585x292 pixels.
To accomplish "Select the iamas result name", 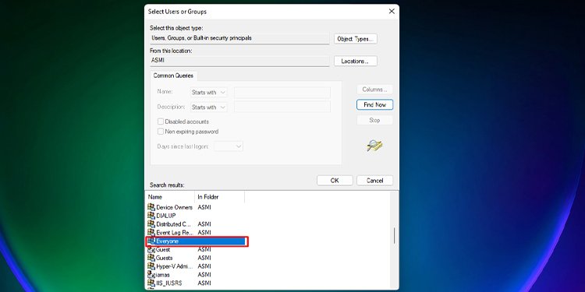I will pos(163,275).
